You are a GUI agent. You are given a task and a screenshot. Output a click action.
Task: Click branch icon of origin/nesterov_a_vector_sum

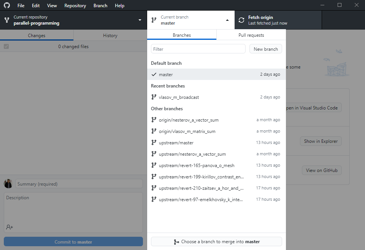[154, 120]
